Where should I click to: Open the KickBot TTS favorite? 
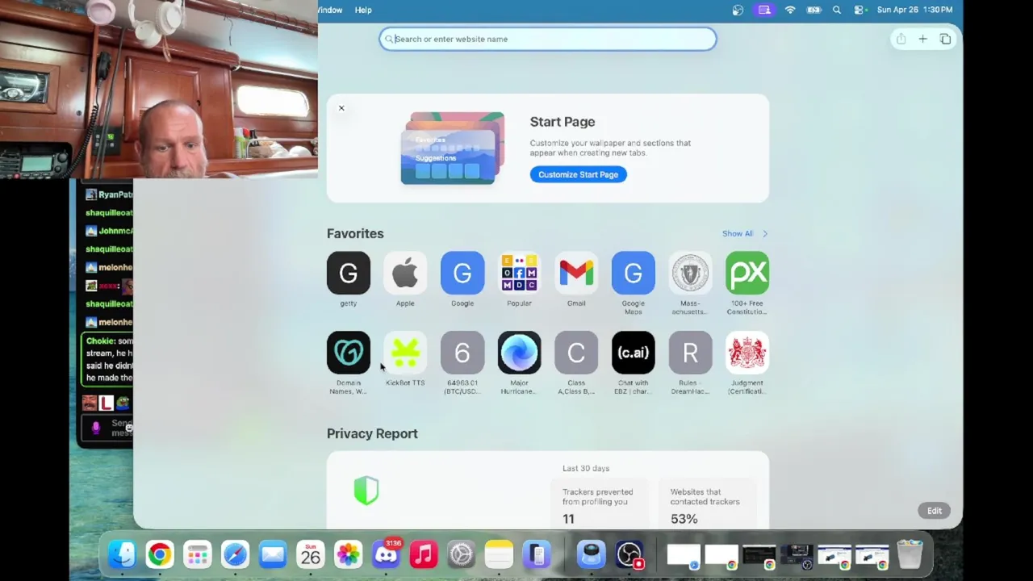pos(405,353)
